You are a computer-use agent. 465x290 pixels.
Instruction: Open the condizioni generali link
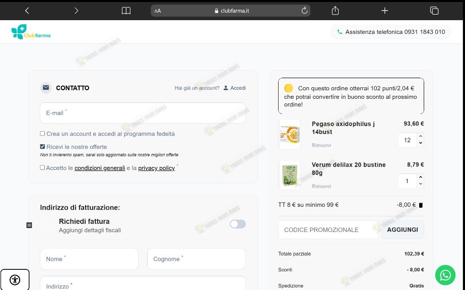[x=100, y=168]
